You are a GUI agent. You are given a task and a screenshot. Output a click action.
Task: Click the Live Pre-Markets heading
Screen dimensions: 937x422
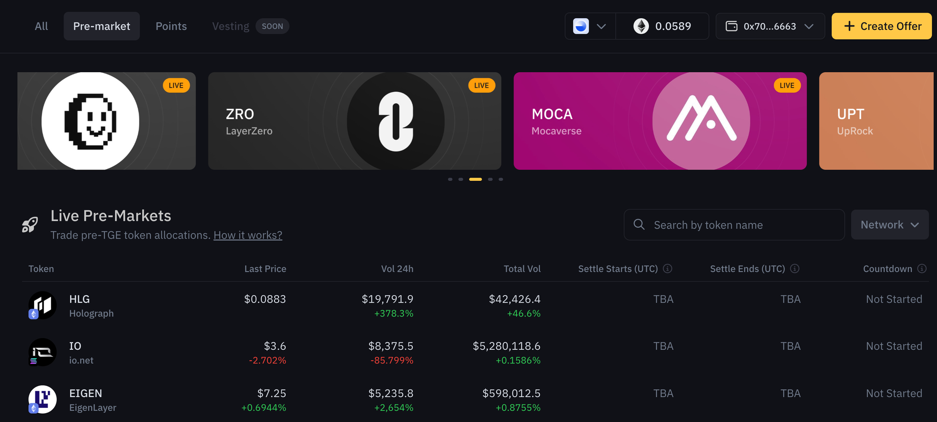click(111, 215)
